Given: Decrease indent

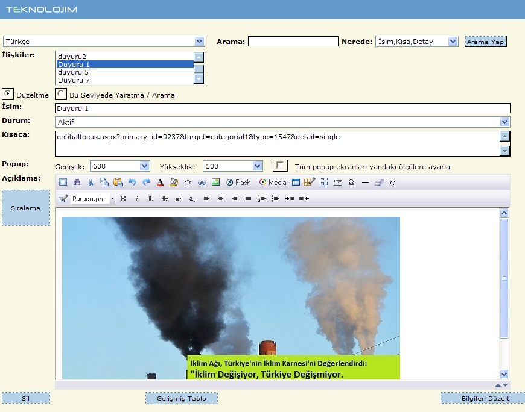Looking at the screenshot, I should coord(304,199).
